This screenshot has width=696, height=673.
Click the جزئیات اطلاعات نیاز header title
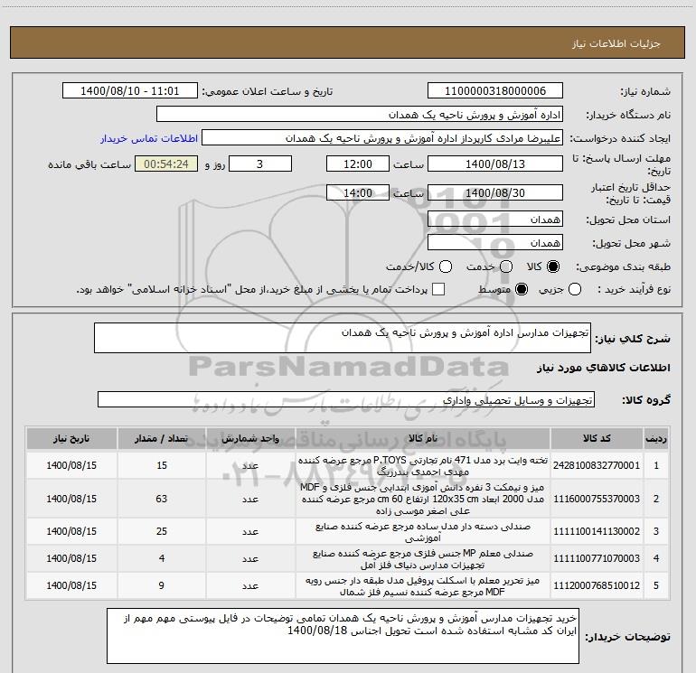(616, 43)
